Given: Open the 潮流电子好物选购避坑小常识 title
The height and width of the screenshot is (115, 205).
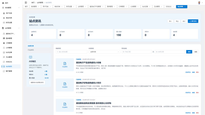Looking at the screenshot, I should click(x=88, y=83).
